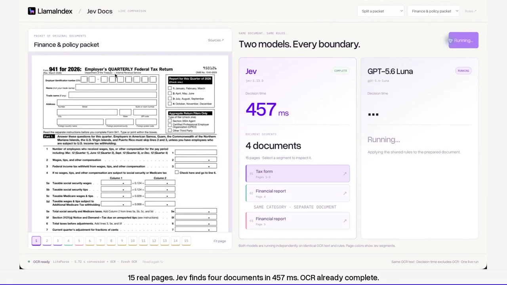This screenshot has height=285, width=507.
Task: Check the Section 3504 Agent box
Action: click(170, 121)
